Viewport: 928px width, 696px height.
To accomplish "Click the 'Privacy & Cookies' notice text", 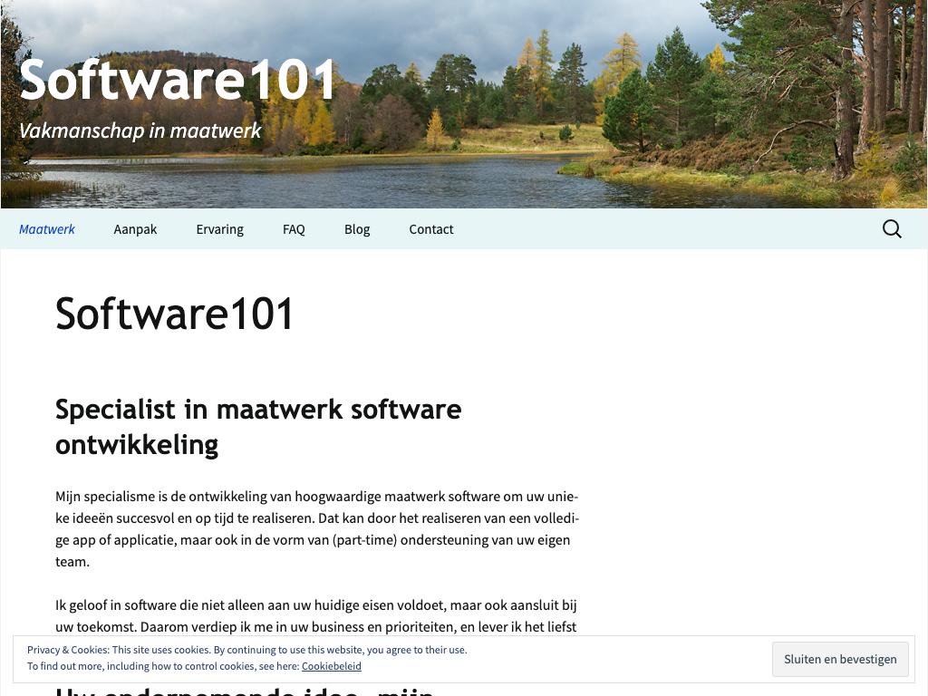I will coord(246,650).
